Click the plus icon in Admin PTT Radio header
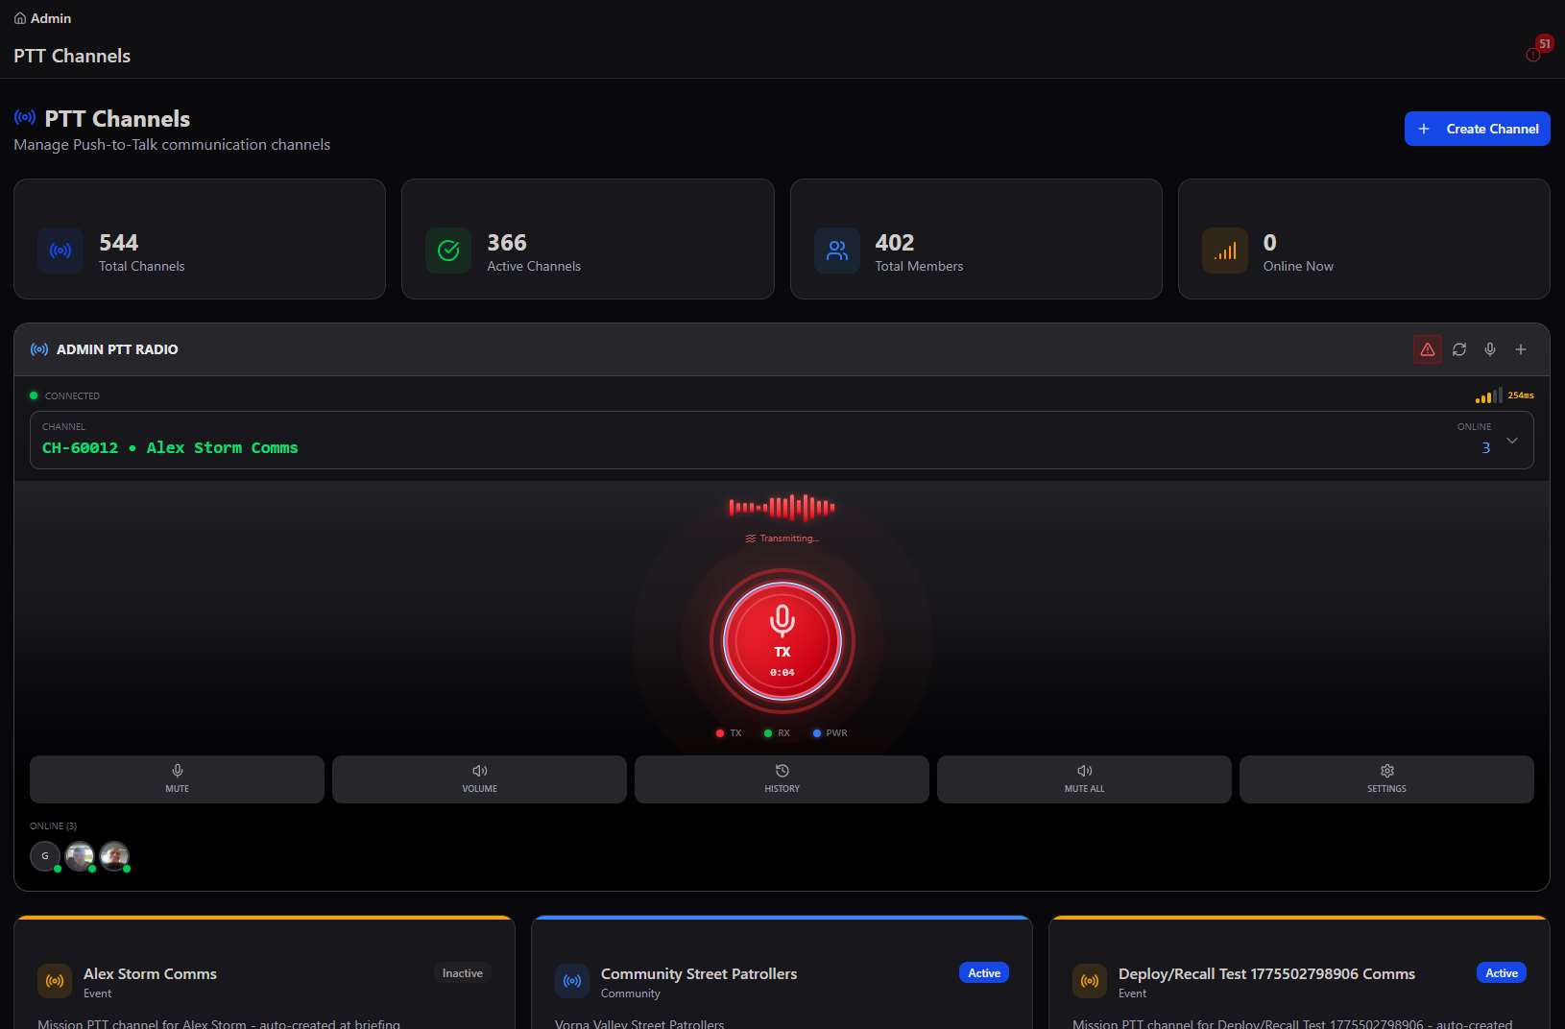 (x=1521, y=349)
